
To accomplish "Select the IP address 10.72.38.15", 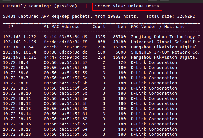I will pyautogui.click(x=17, y=119).
